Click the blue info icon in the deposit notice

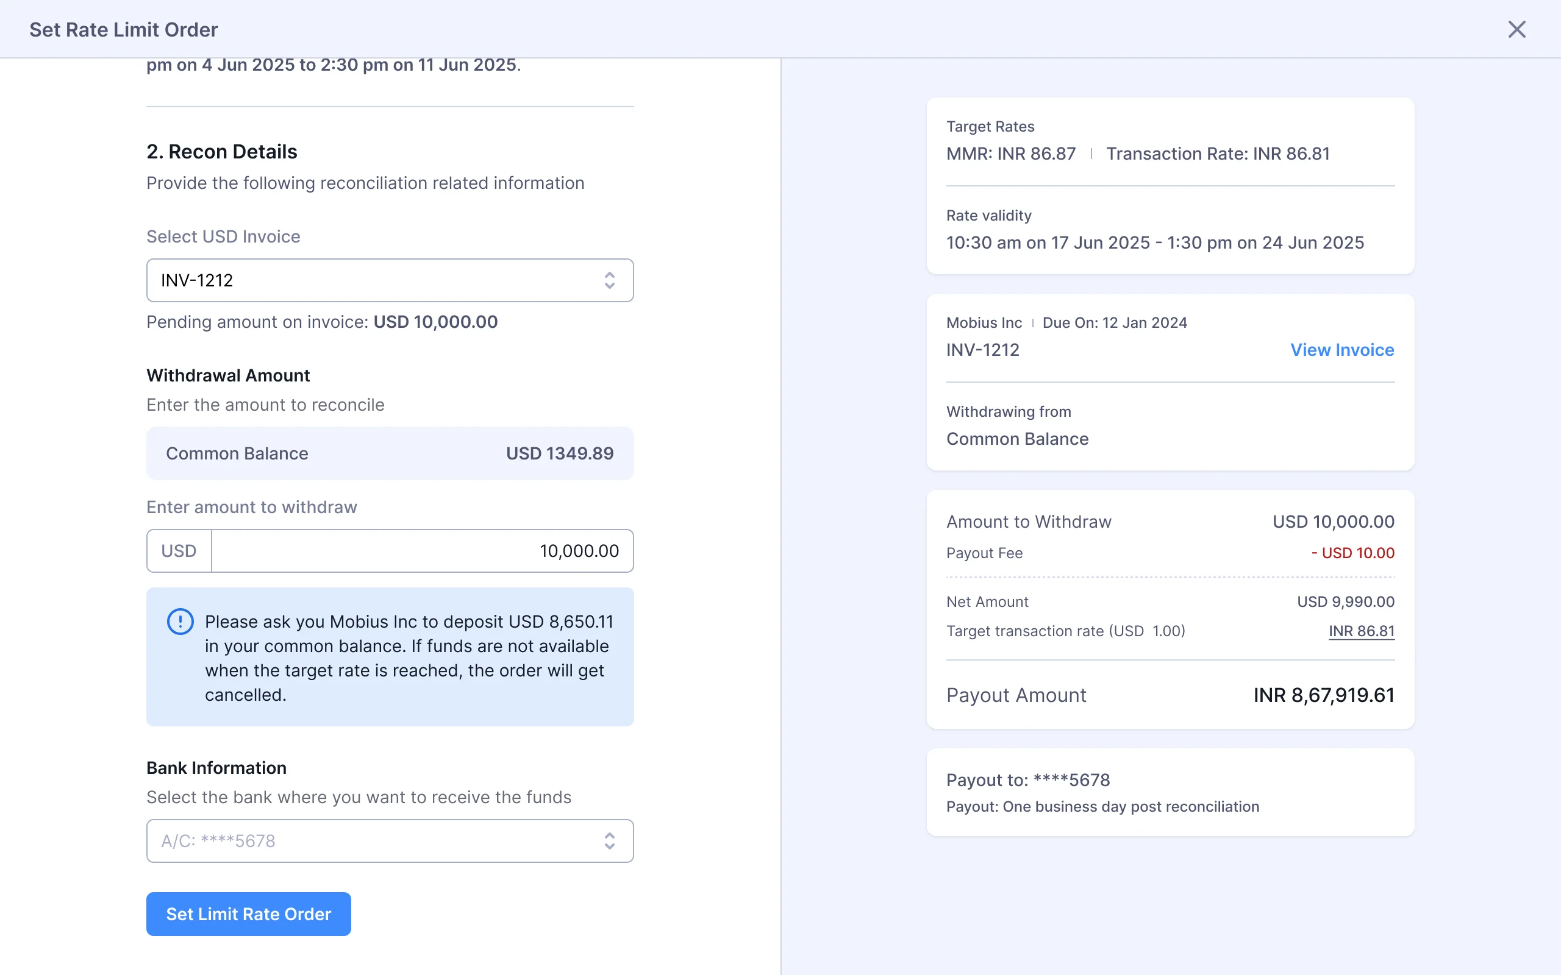[x=179, y=621]
